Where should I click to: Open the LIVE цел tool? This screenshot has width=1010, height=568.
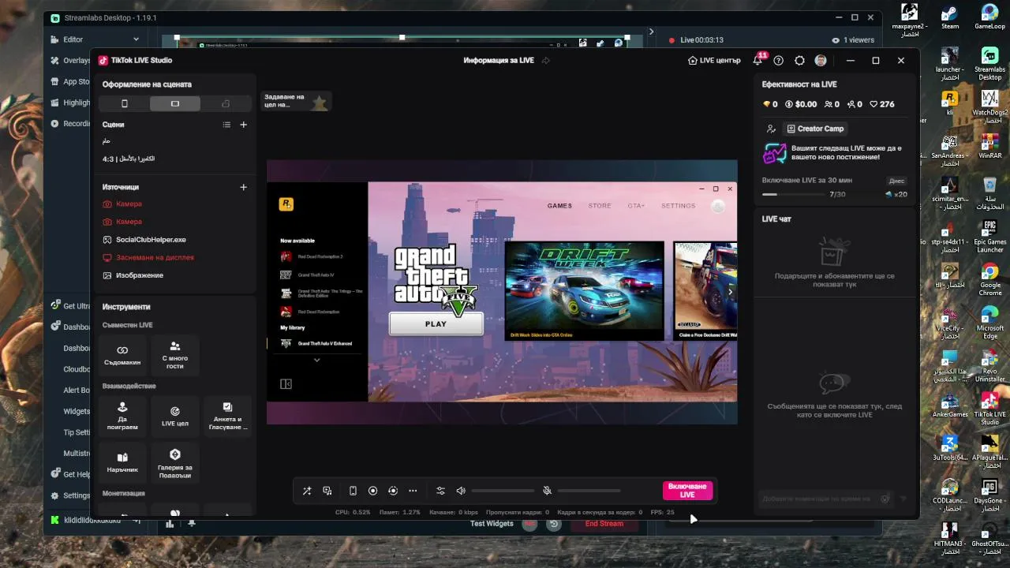click(x=175, y=417)
